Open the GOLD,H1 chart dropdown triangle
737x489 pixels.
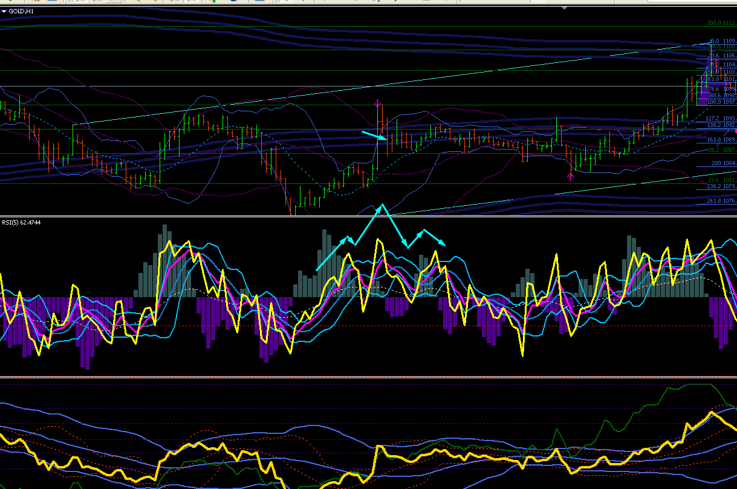coord(4,11)
